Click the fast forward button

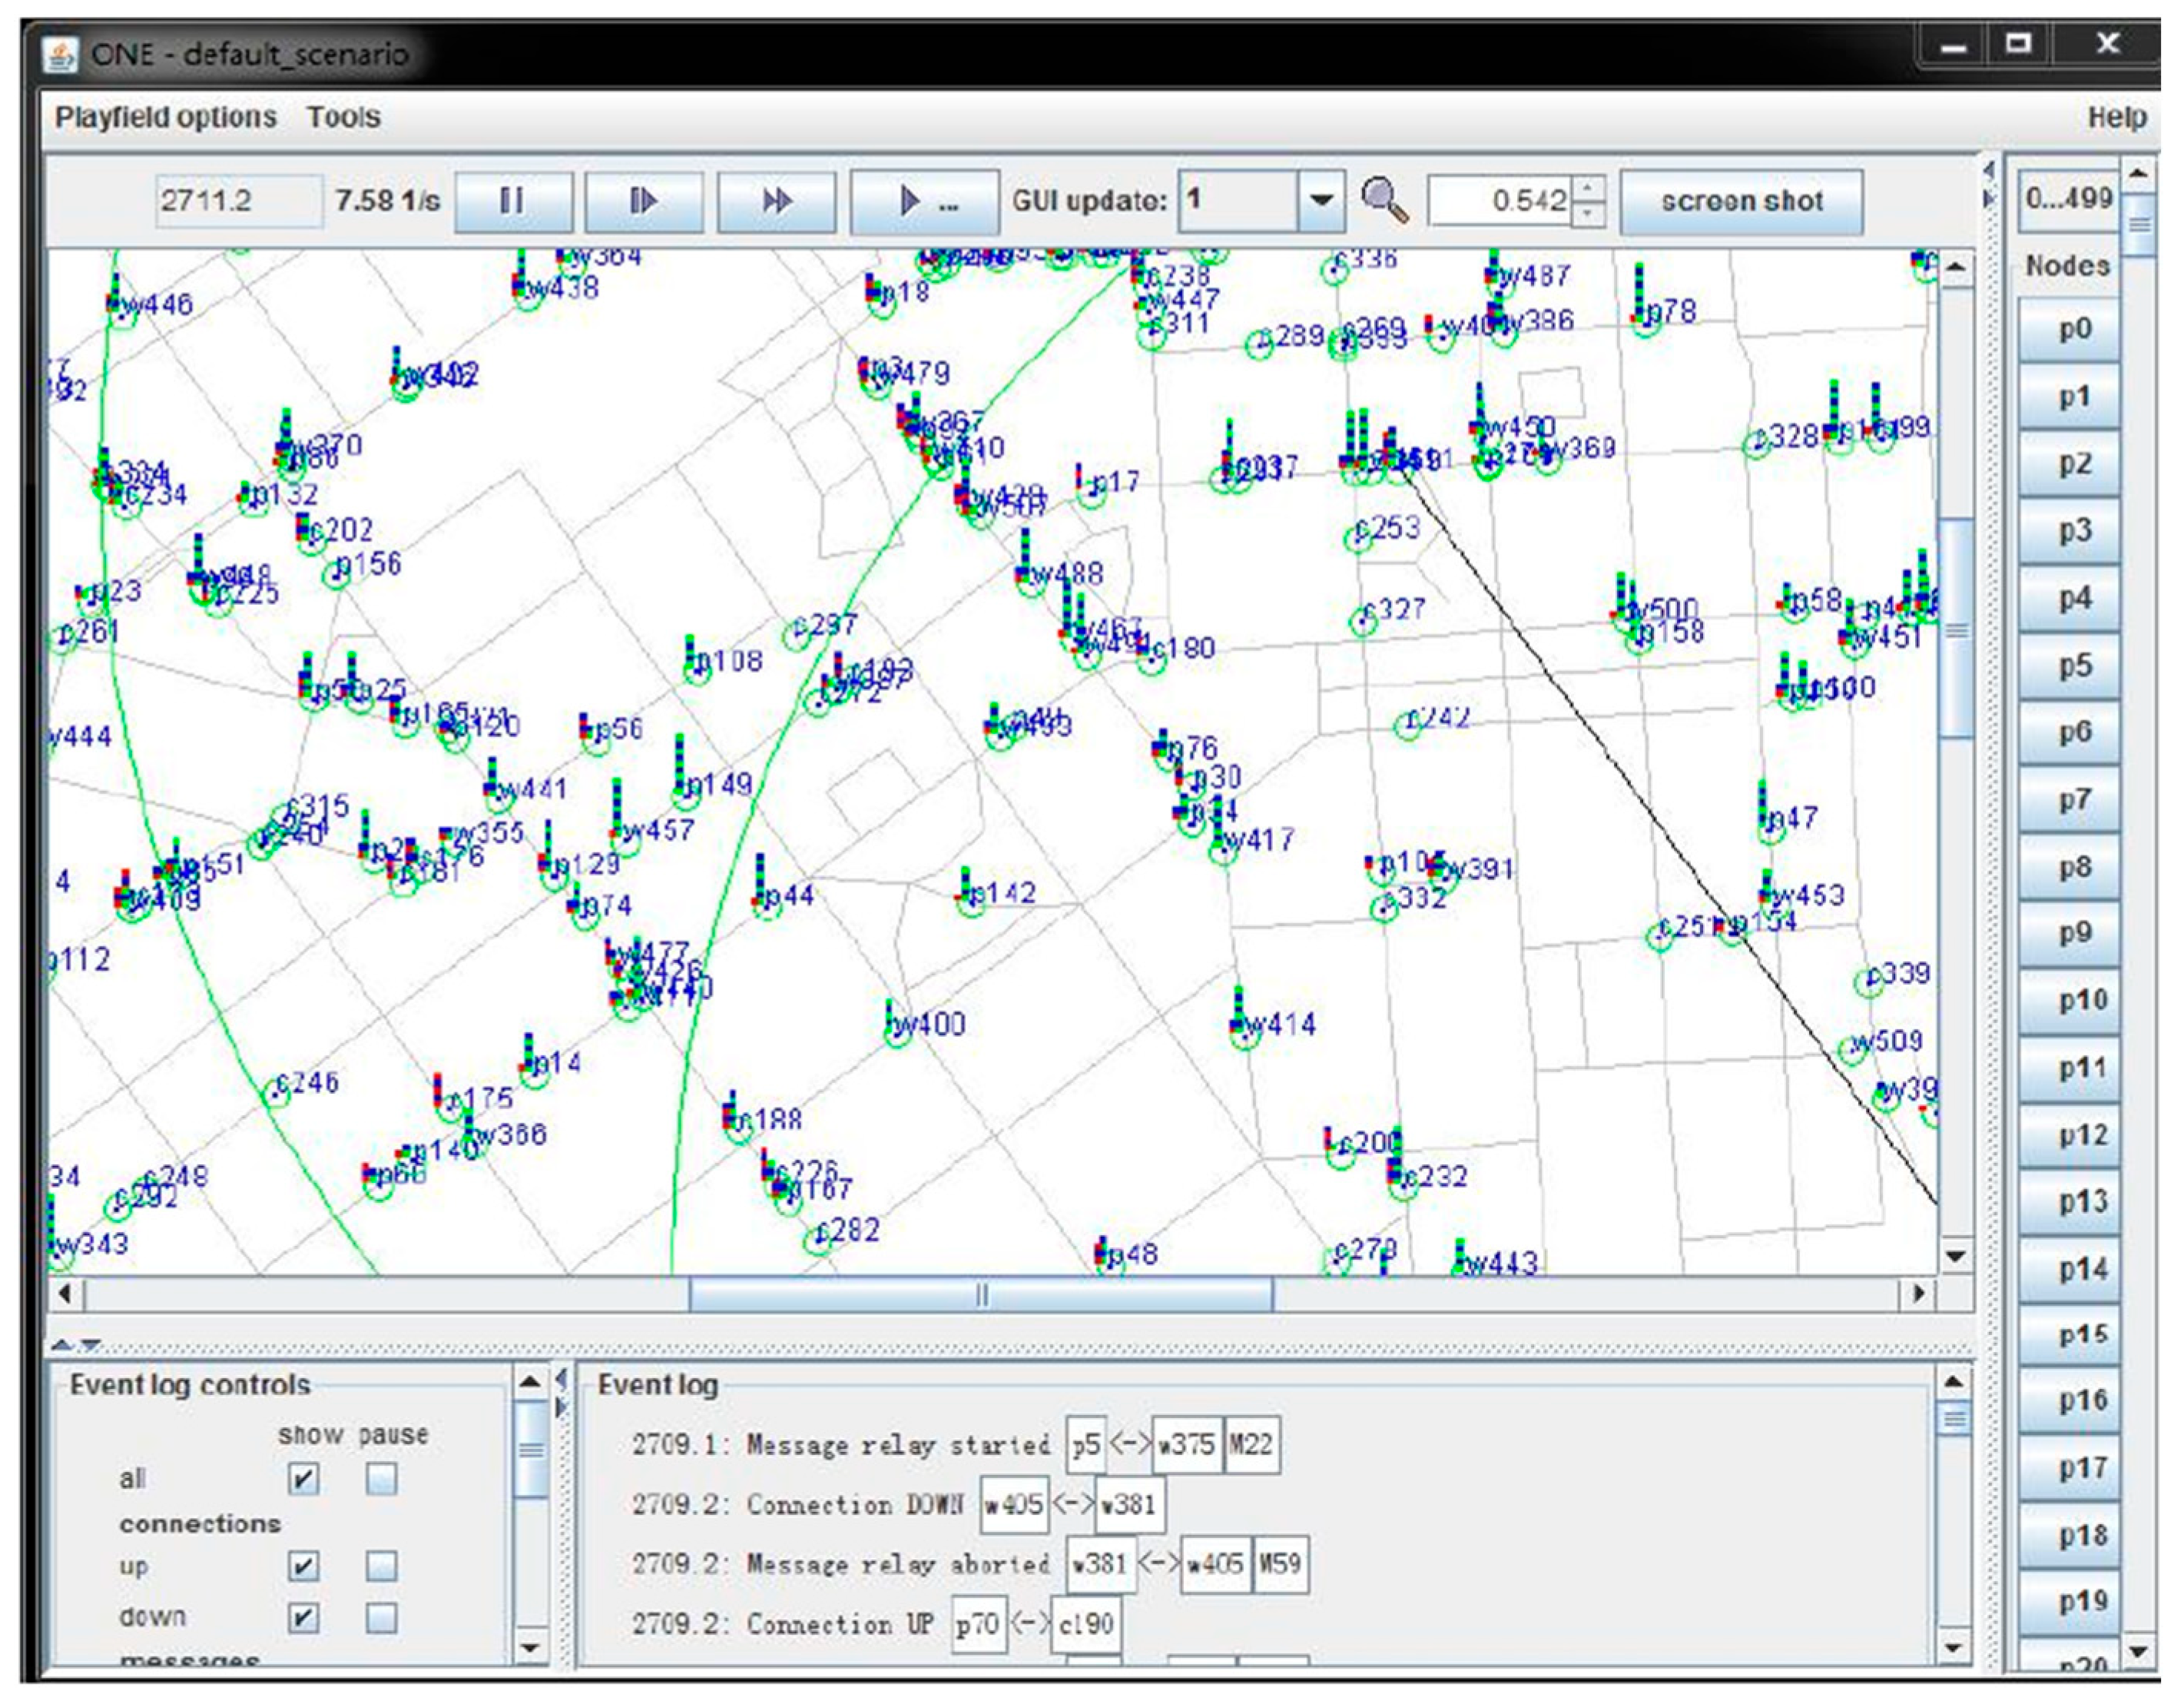[776, 201]
